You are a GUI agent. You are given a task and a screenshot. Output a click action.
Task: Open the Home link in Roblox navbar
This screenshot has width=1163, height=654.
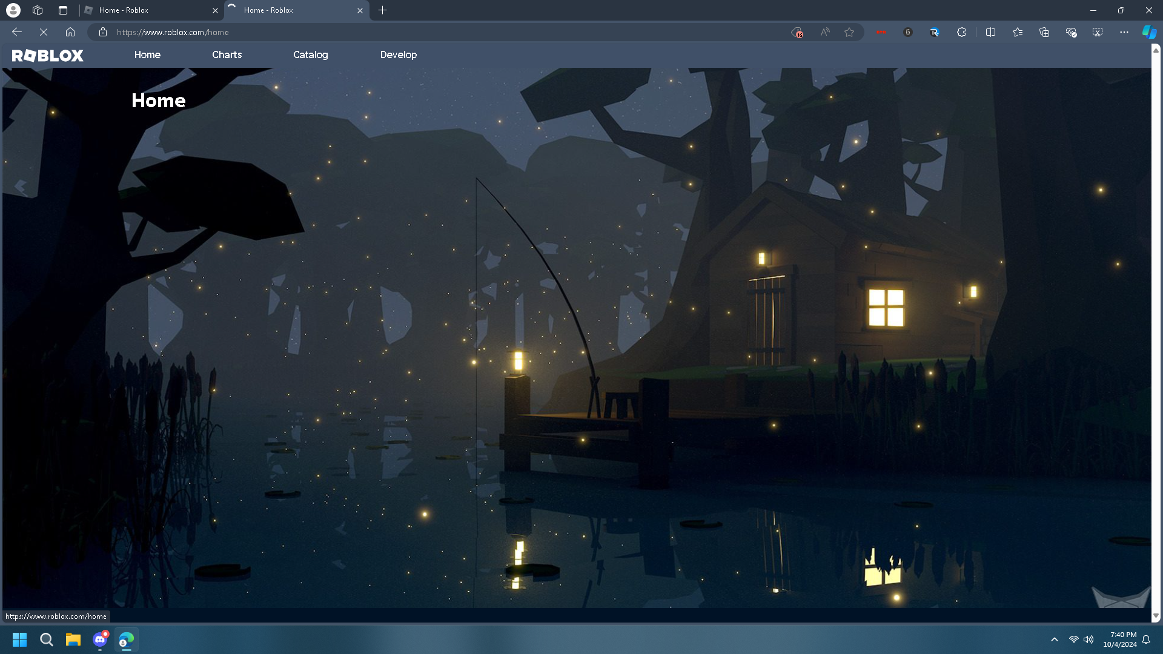pyautogui.click(x=147, y=54)
